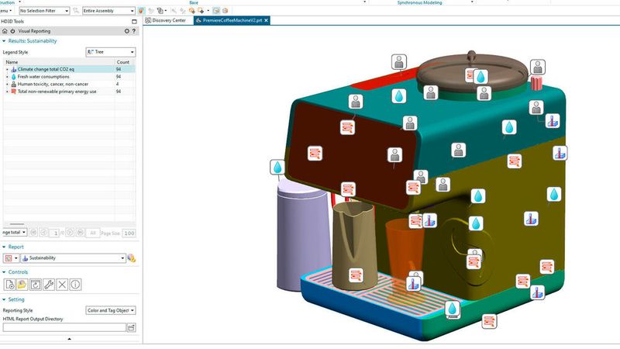The height and width of the screenshot is (349, 620).
Task: Click the dark red front panel
Action: (352, 158)
